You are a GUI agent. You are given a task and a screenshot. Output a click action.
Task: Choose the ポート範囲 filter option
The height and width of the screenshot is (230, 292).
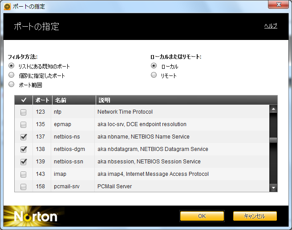pos(12,84)
